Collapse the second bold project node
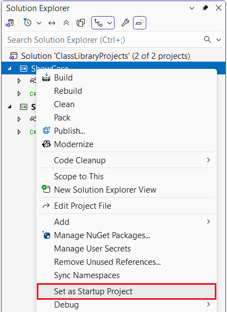The width and height of the screenshot is (227, 312). click(x=9, y=107)
